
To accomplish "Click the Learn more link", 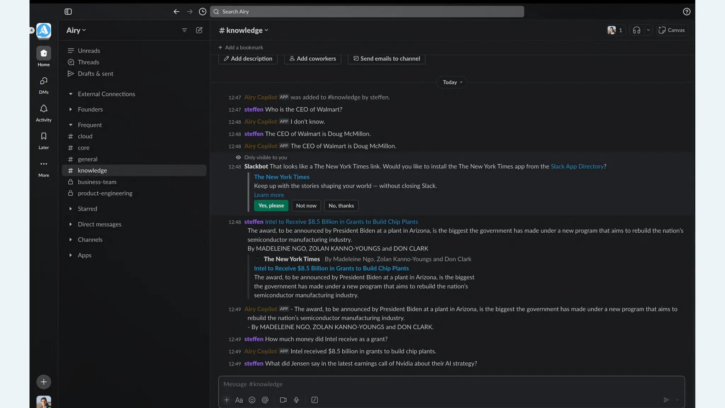I will [269, 195].
